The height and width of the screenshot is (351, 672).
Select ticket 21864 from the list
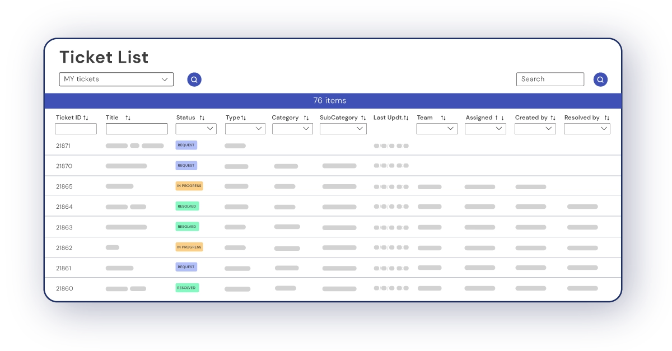pyautogui.click(x=64, y=207)
